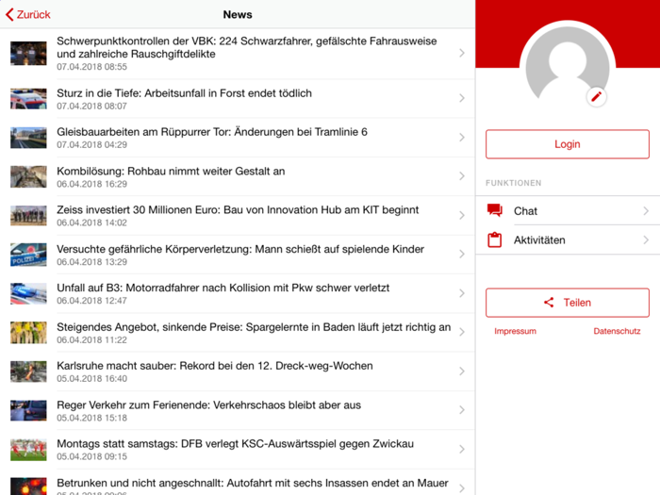This screenshot has width=660, height=495.
Task: Click chevron of Sturz in die Tiefe row
Action: (462, 98)
